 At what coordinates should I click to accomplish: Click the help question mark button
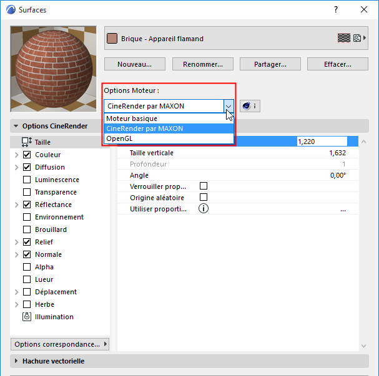pyautogui.click(x=336, y=9)
